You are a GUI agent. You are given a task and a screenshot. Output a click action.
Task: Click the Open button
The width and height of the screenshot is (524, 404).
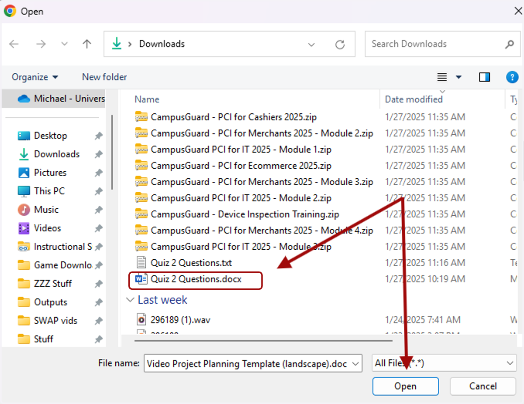(405, 386)
